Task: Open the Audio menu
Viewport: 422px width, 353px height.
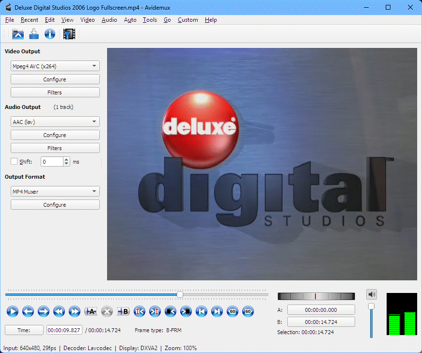Action: (x=109, y=20)
